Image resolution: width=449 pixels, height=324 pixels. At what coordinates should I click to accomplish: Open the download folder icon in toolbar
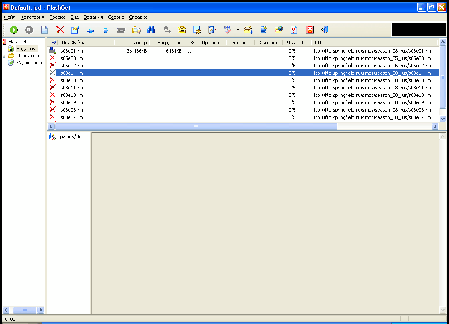pyautogui.click(x=136, y=30)
